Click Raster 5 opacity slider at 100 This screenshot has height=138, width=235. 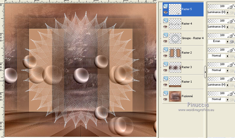click(x=218, y=6)
